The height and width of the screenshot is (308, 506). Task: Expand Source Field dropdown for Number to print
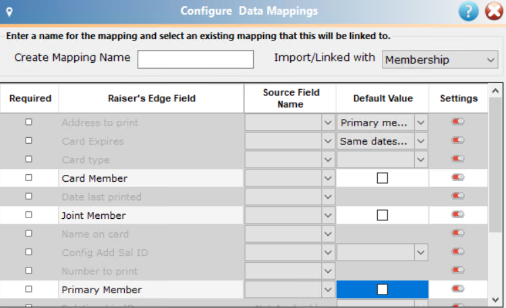coord(328,271)
